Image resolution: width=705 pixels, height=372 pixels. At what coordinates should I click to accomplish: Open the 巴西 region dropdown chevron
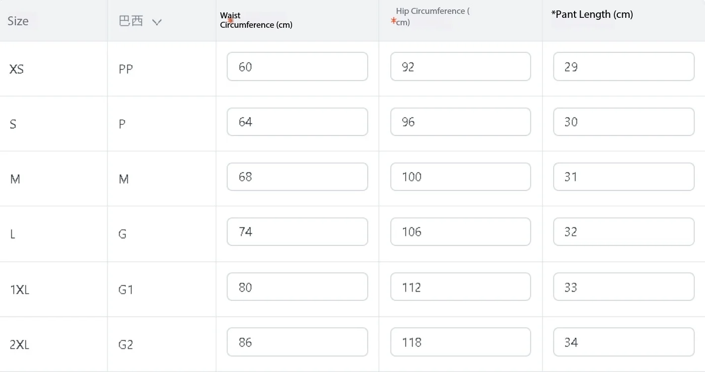[x=157, y=22]
